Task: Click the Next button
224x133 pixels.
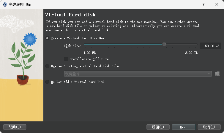Action: click(x=183, y=127)
